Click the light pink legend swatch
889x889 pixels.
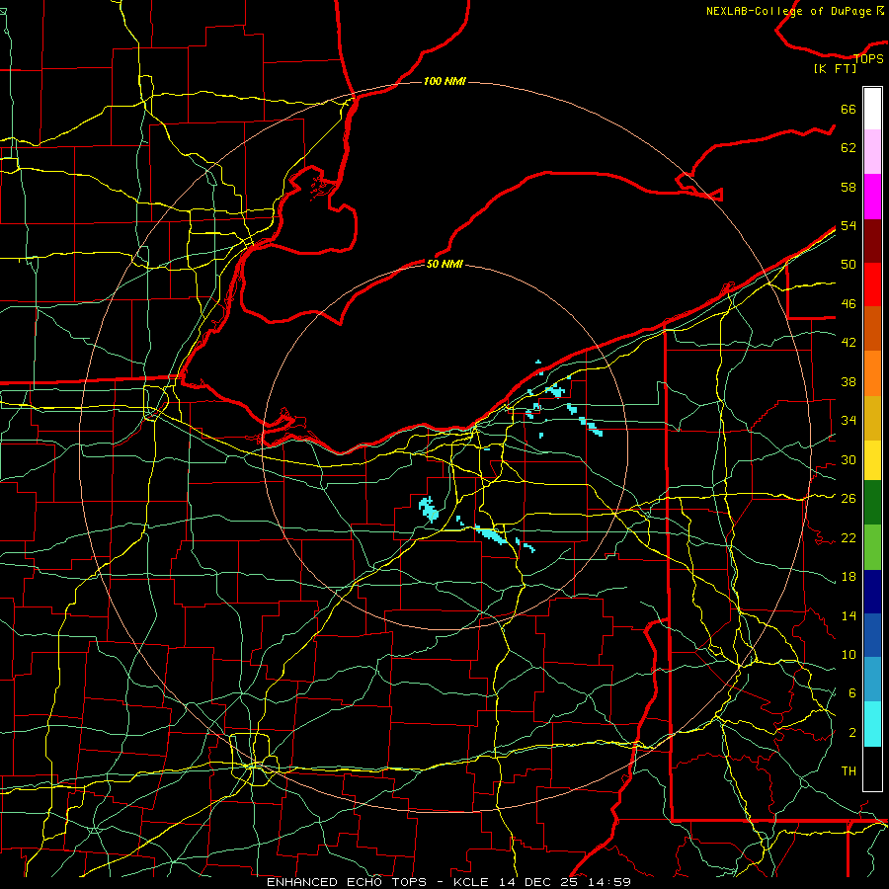pos(872,152)
